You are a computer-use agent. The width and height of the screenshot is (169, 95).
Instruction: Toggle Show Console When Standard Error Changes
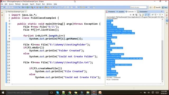pos(149,15)
